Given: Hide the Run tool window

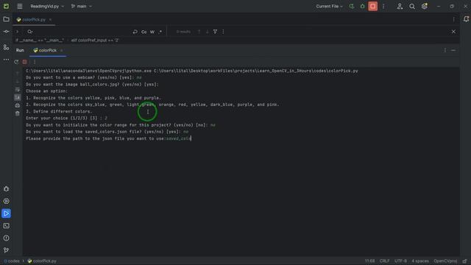Looking at the screenshot, I should tap(453, 50).
